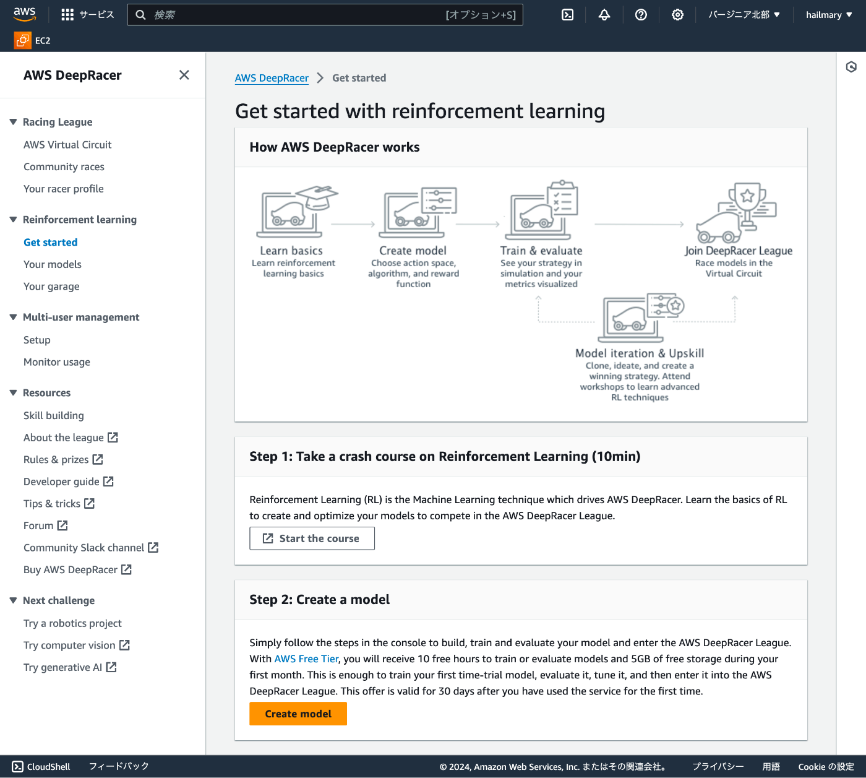Screen dimensions: 866x778
Task: Open Your models page
Action: (53, 264)
